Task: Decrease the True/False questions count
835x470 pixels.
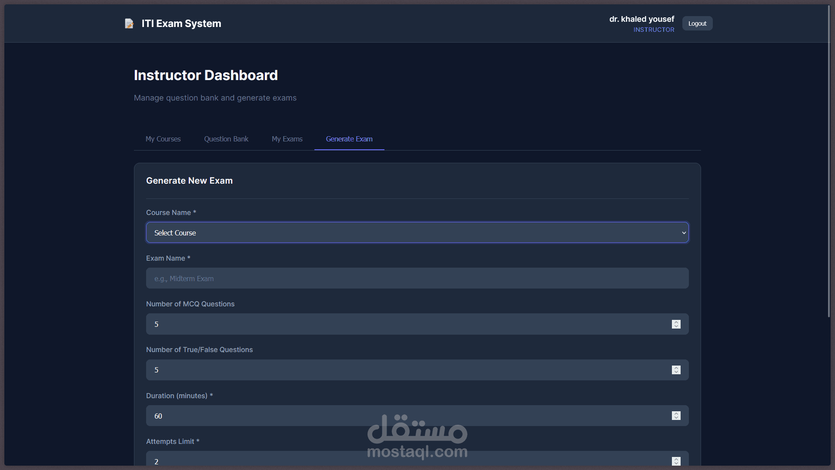Action: pyautogui.click(x=676, y=372)
